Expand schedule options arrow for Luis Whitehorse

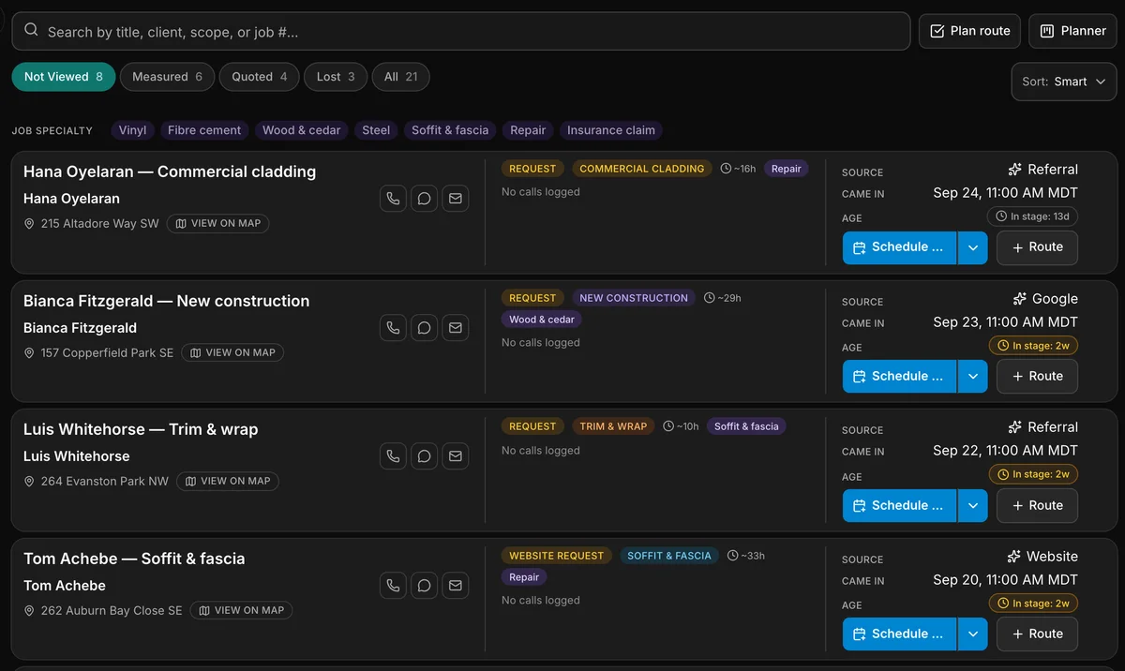(x=972, y=506)
